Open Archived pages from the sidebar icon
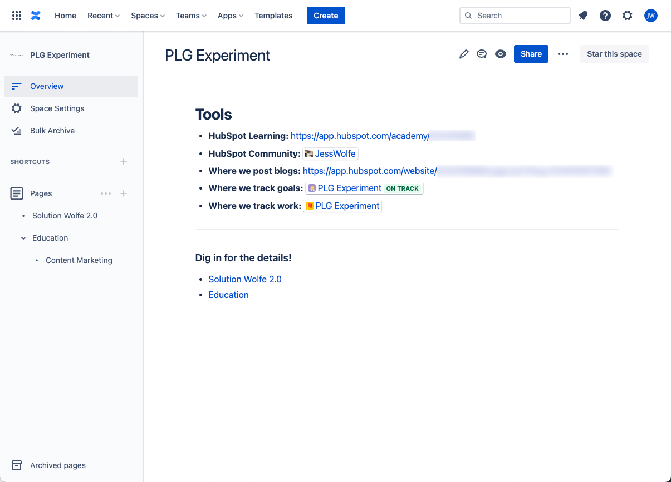This screenshot has height=482, width=671. tap(17, 465)
